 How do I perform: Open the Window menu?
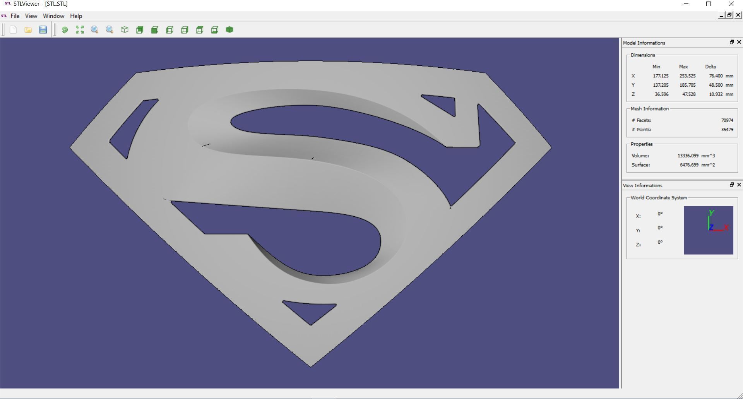53,16
